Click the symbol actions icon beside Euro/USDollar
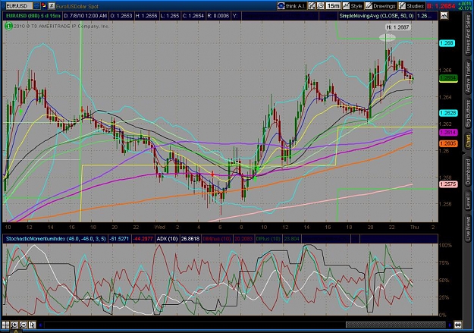 [x=52, y=6]
